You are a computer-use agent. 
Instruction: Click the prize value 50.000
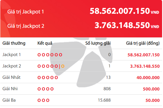pos(153,100)
